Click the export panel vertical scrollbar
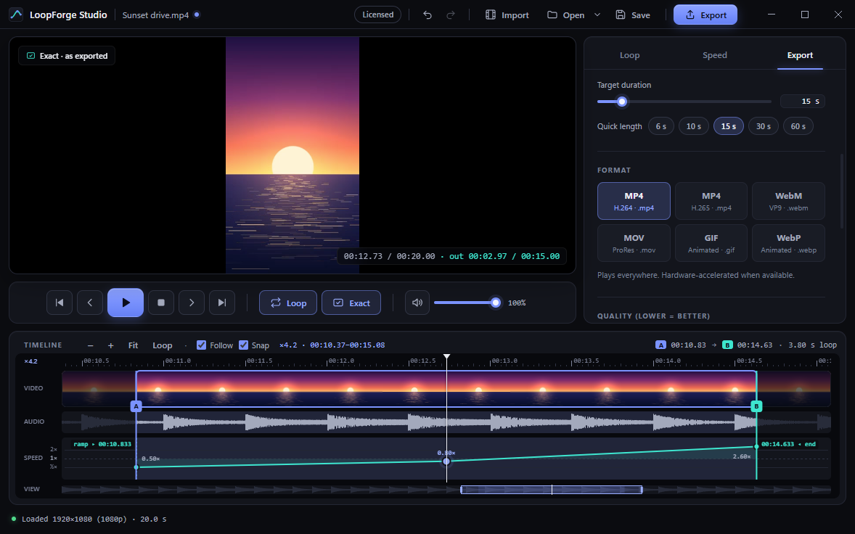Image resolution: width=855 pixels, height=534 pixels. pos(841,191)
